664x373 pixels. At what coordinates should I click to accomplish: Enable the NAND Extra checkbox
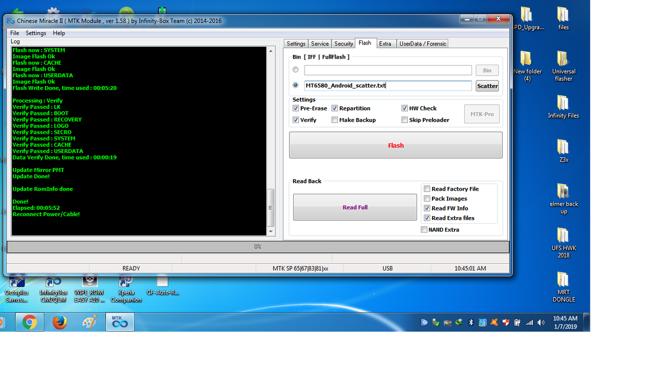click(424, 229)
